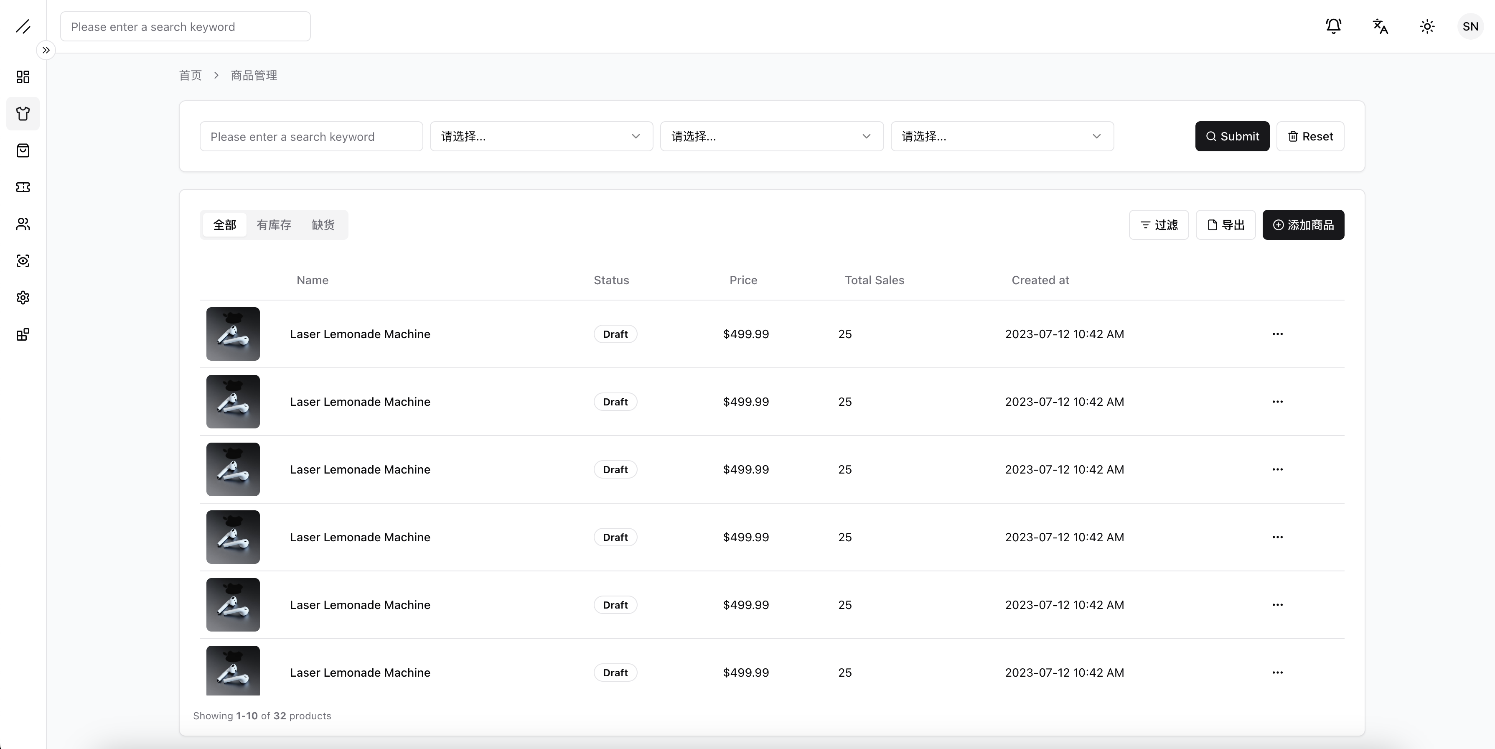Expand the sidebar with double-chevron button
Viewport: 1495px width, 749px height.
pos(46,50)
